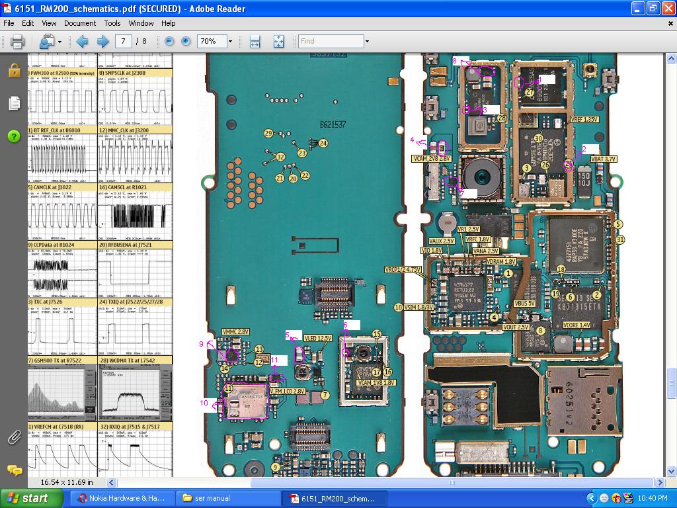Switch to Nokia Hardware taskbar window
Screen dimensions: 677x508
(122, 499)
